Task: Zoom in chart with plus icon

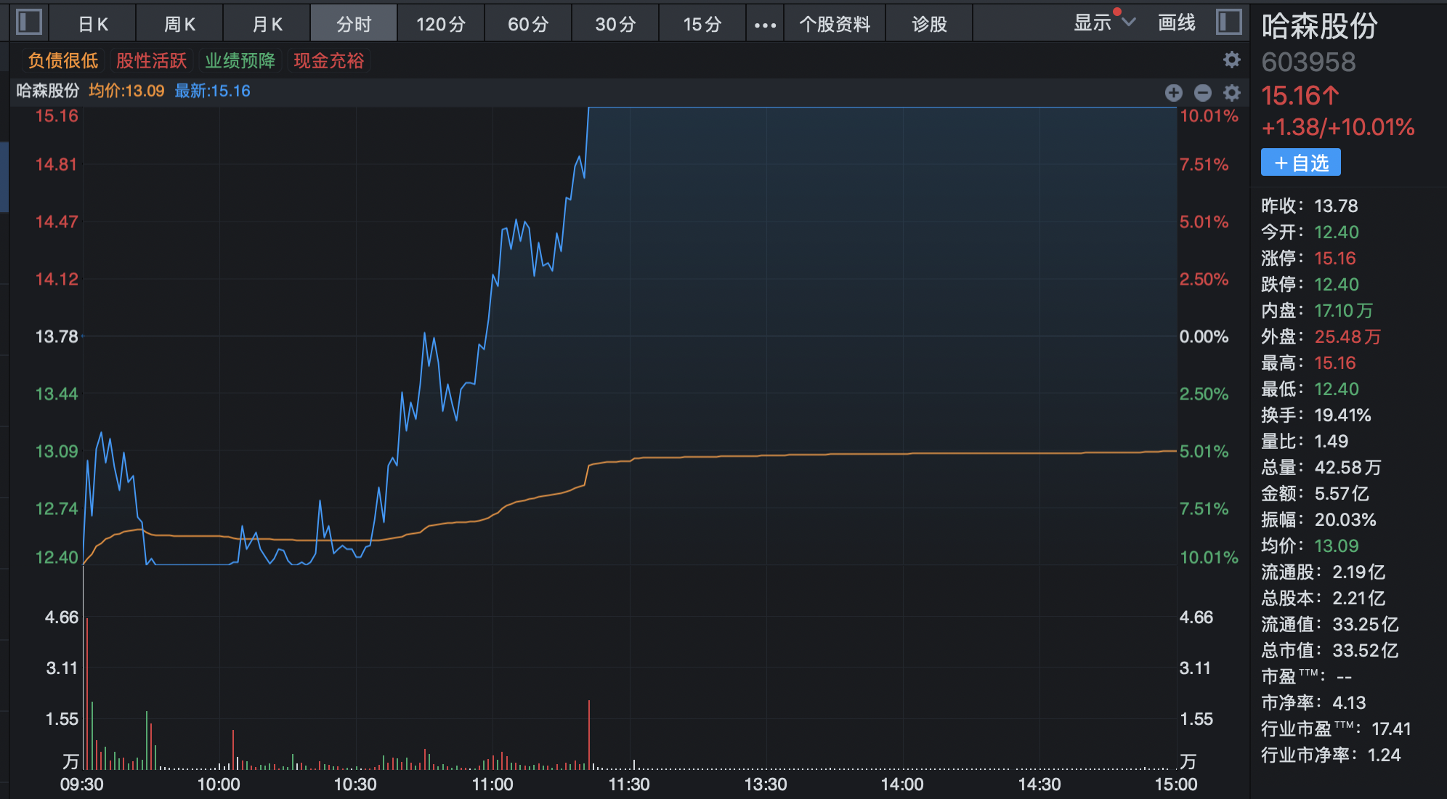Action: point(1174,92)
